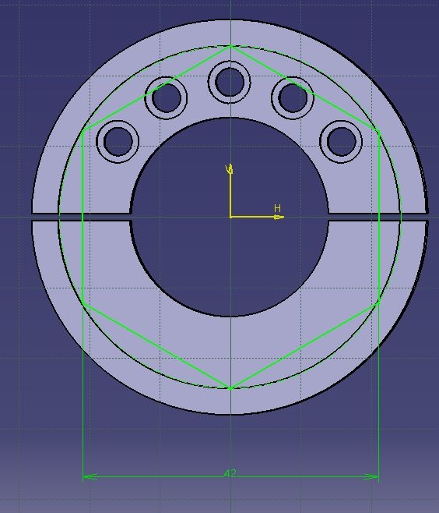Select the left split slot of the ring
The width and height of the screenshot is (439, 513).
(x=82, y=217)
